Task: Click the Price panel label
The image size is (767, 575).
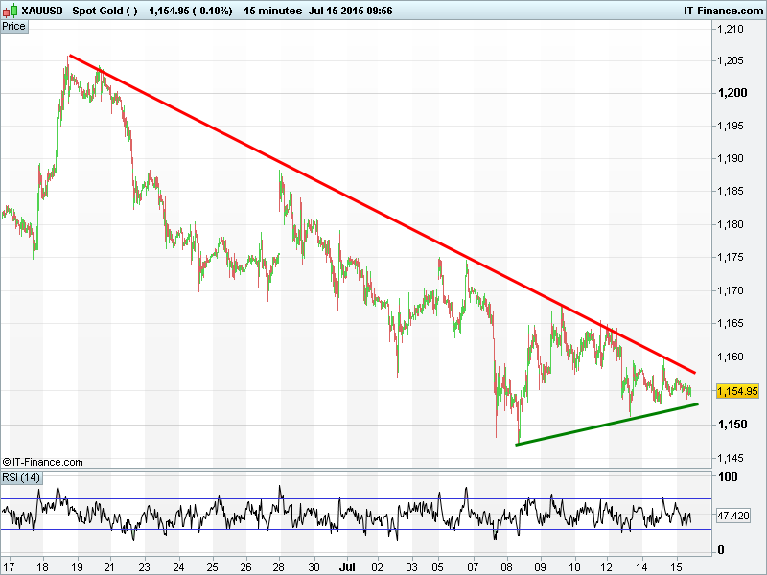Action: click(x=14, y=26)
